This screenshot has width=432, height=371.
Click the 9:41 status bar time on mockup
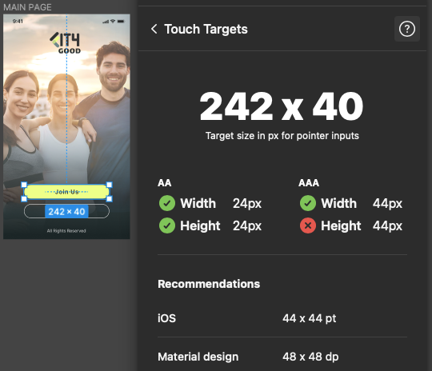click(x=18, y=22)
